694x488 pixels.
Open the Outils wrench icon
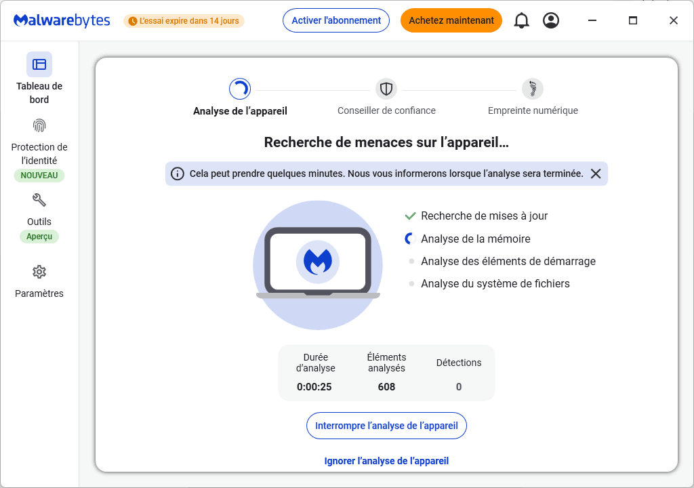39,200
